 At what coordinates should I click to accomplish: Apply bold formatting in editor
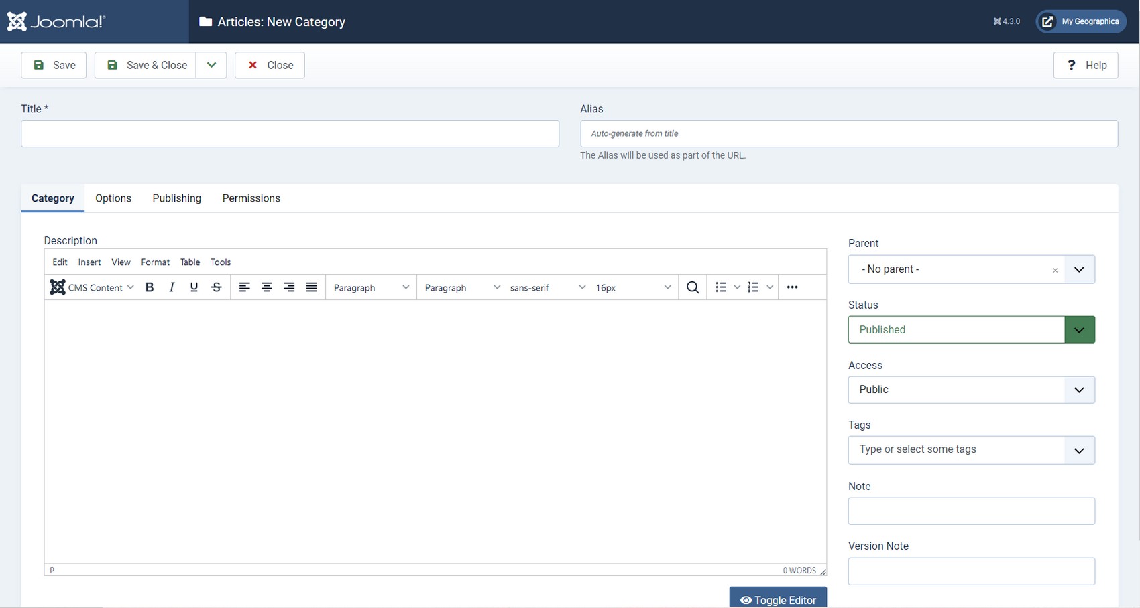coord(150,287)
